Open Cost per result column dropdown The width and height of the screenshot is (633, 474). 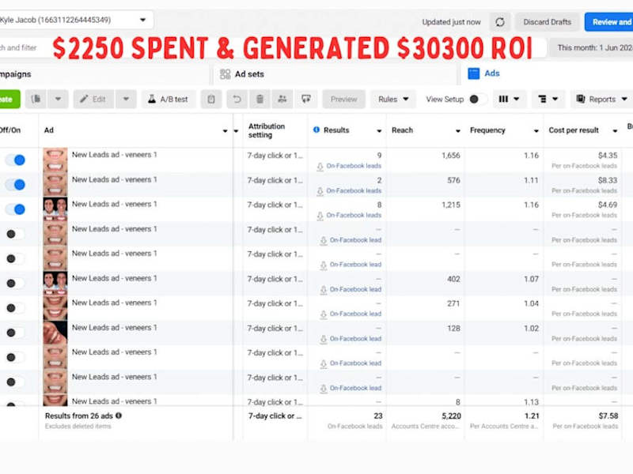point(615,130)
